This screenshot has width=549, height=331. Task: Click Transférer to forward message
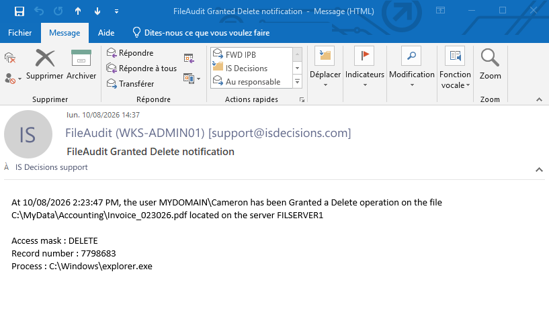click(x=130, y=84)
